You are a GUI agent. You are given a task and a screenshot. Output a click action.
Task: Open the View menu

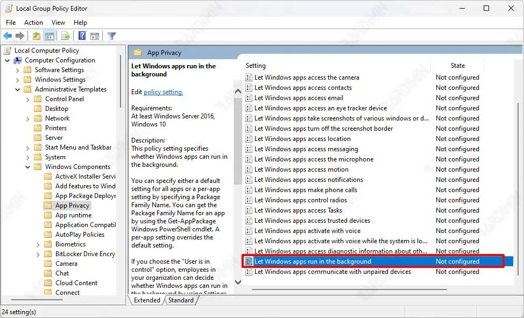point(58,23)
